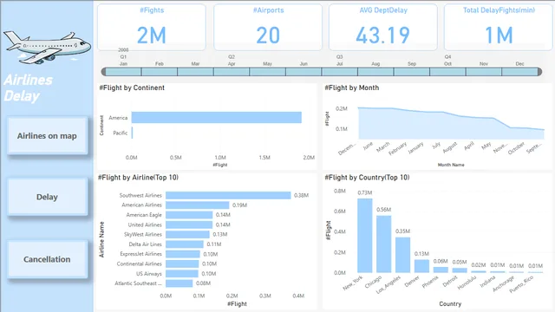Select the Mar segment on timeline slicer
This screenshot has height=312, width=555.
[x=195, y=72]
